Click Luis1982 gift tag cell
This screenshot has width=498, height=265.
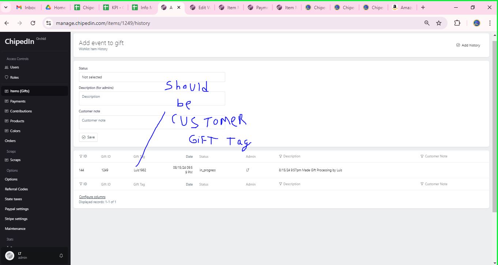[140, 170]
